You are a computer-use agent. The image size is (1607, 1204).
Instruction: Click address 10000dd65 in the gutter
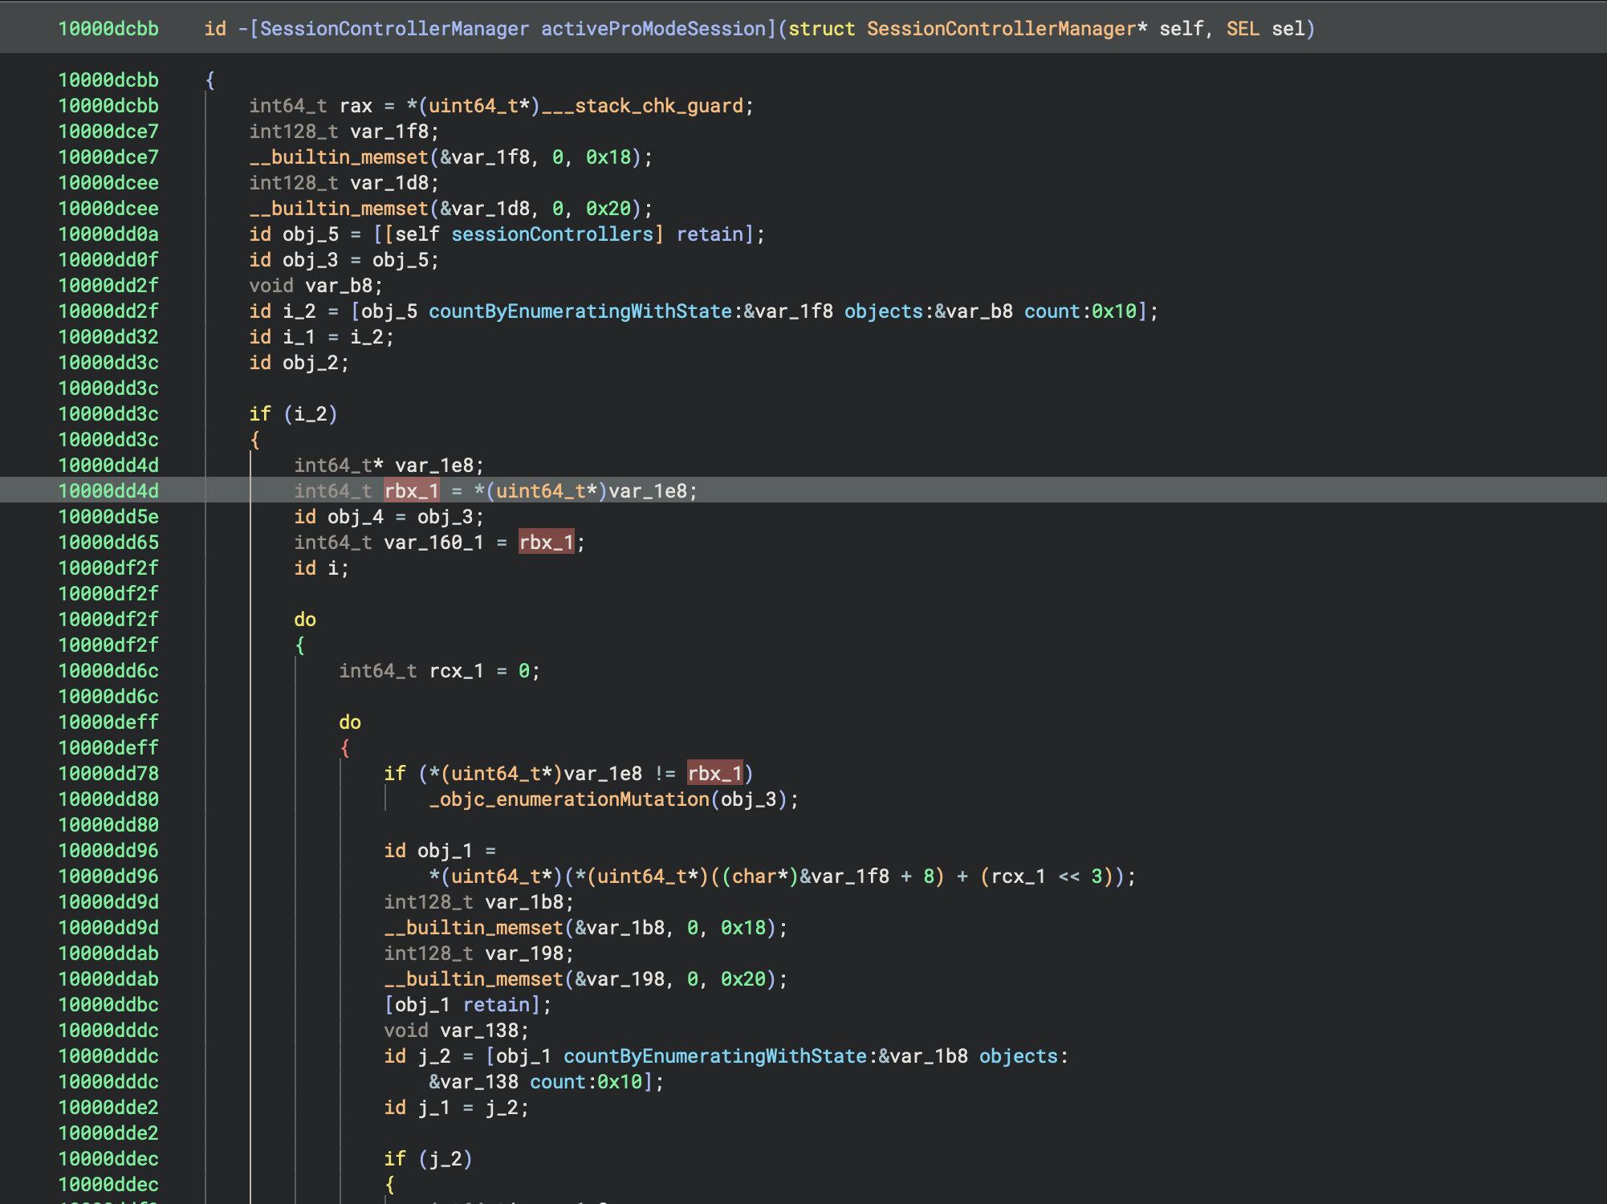click(x=108, y=543)
